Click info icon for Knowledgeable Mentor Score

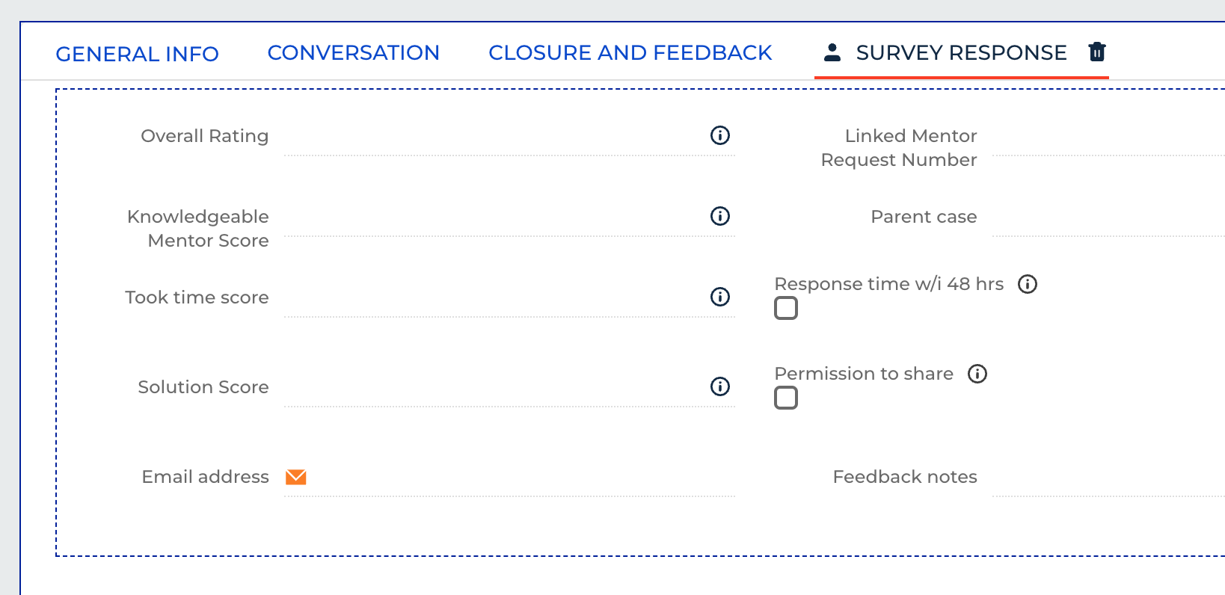click(719, 216)
